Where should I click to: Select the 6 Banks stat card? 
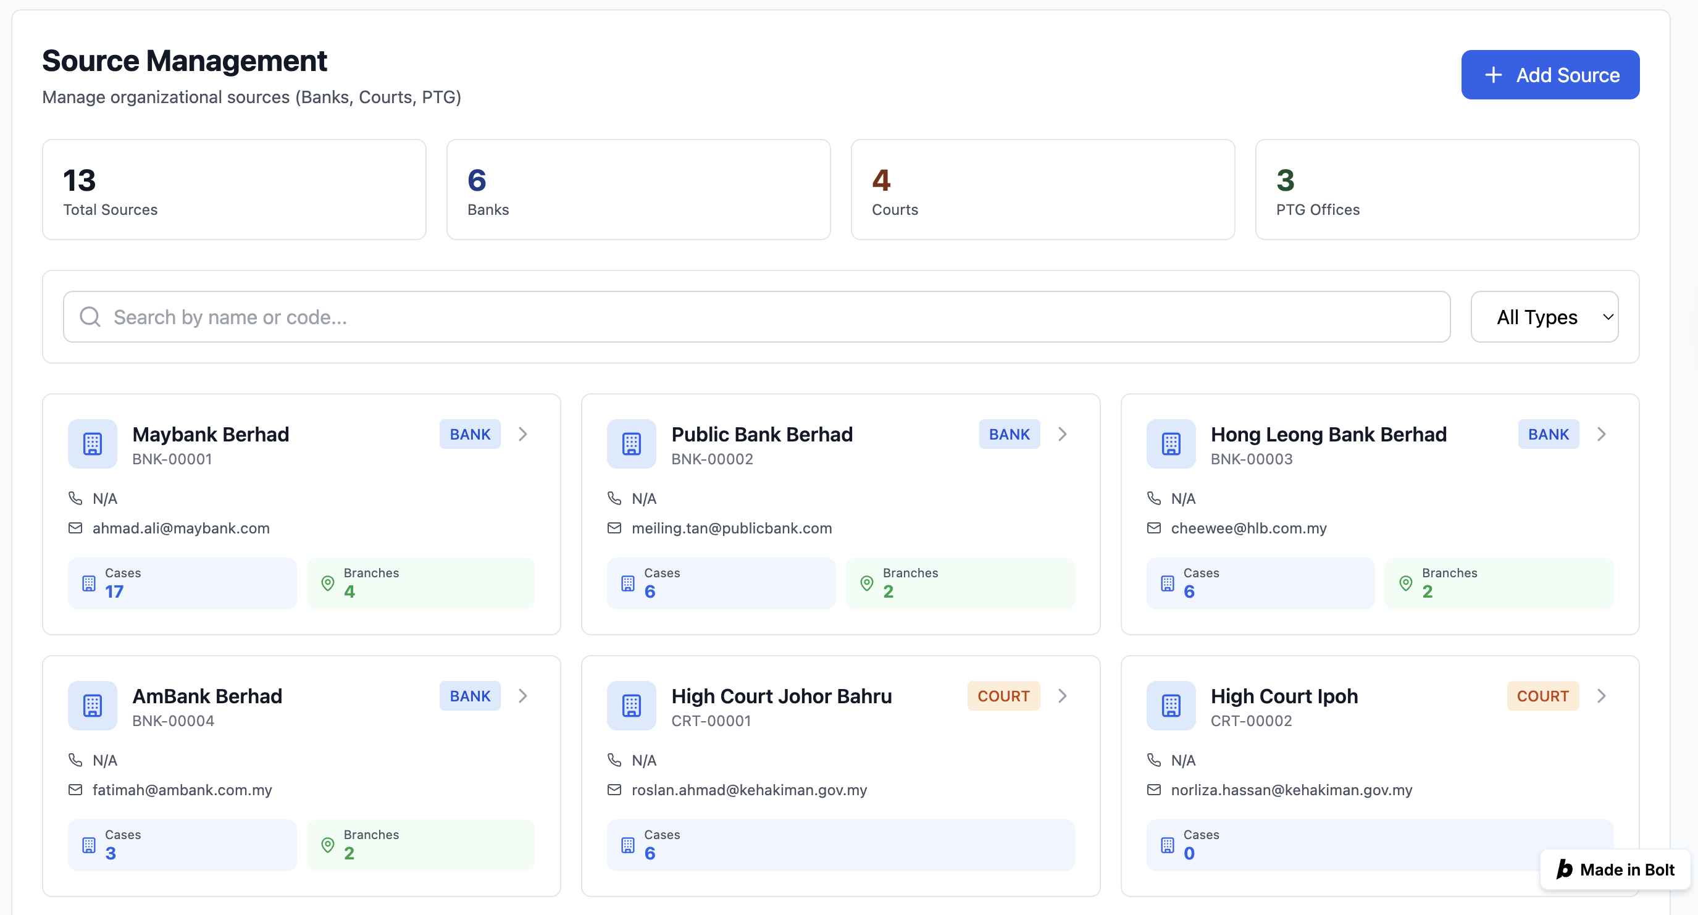[638, 189]
